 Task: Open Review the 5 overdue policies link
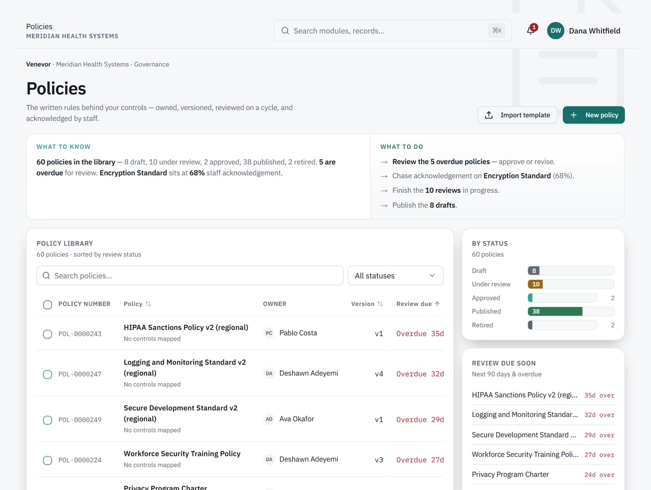coord(441,162)
